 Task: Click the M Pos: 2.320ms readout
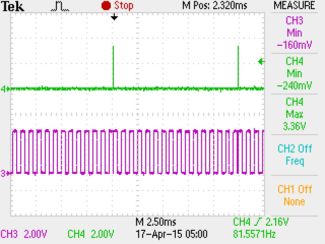pos(215,6)
